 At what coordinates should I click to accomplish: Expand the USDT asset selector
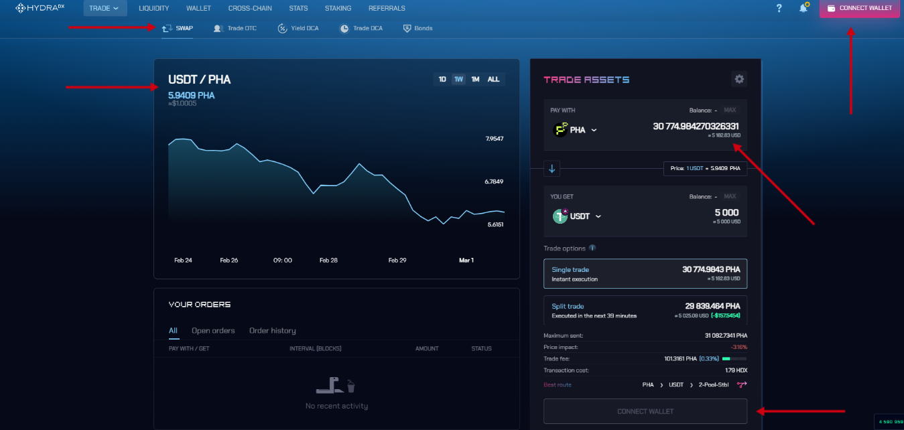click(577, 216)
